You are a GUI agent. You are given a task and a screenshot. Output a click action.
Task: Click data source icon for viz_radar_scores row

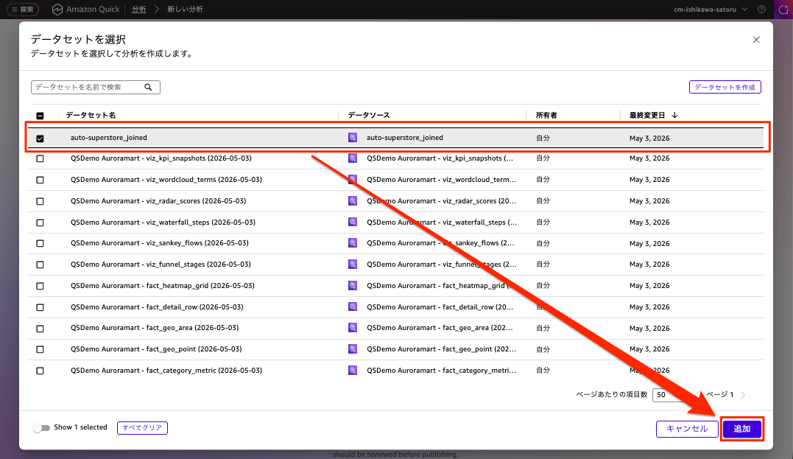tap(353, 200)
